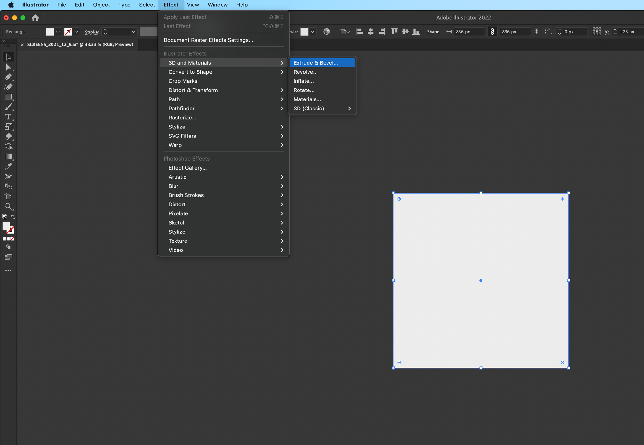Select the Rectangle tool in the toolbar
This screenshot has width=644, height=445.
8,97
